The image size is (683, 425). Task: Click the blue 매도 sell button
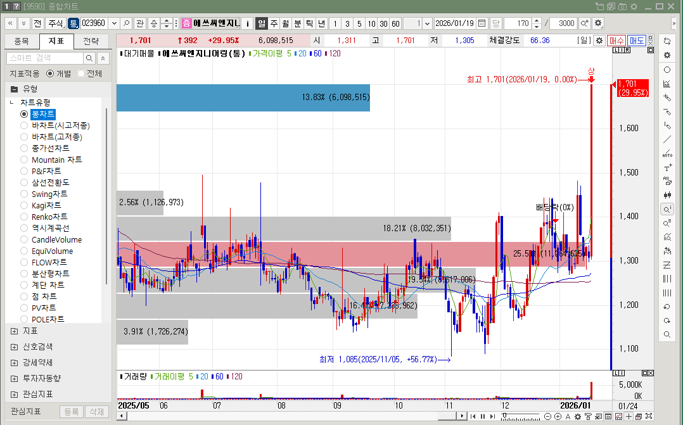pyautogui.click(x=636, y=41)
